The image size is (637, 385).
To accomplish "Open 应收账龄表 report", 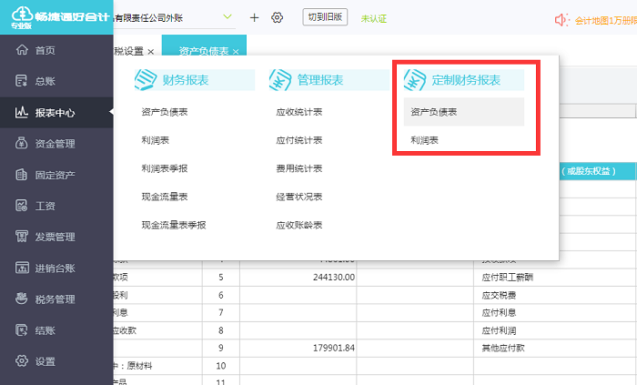I will coord(299,225).
